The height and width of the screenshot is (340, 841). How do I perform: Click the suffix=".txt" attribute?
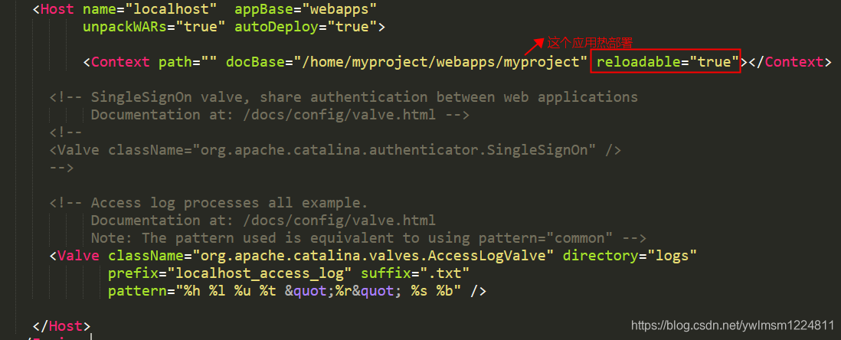click(415, 273)
